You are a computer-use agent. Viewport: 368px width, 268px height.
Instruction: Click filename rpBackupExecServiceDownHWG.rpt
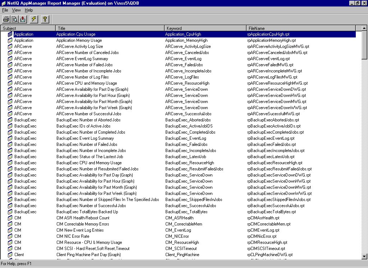pos(279,181)
